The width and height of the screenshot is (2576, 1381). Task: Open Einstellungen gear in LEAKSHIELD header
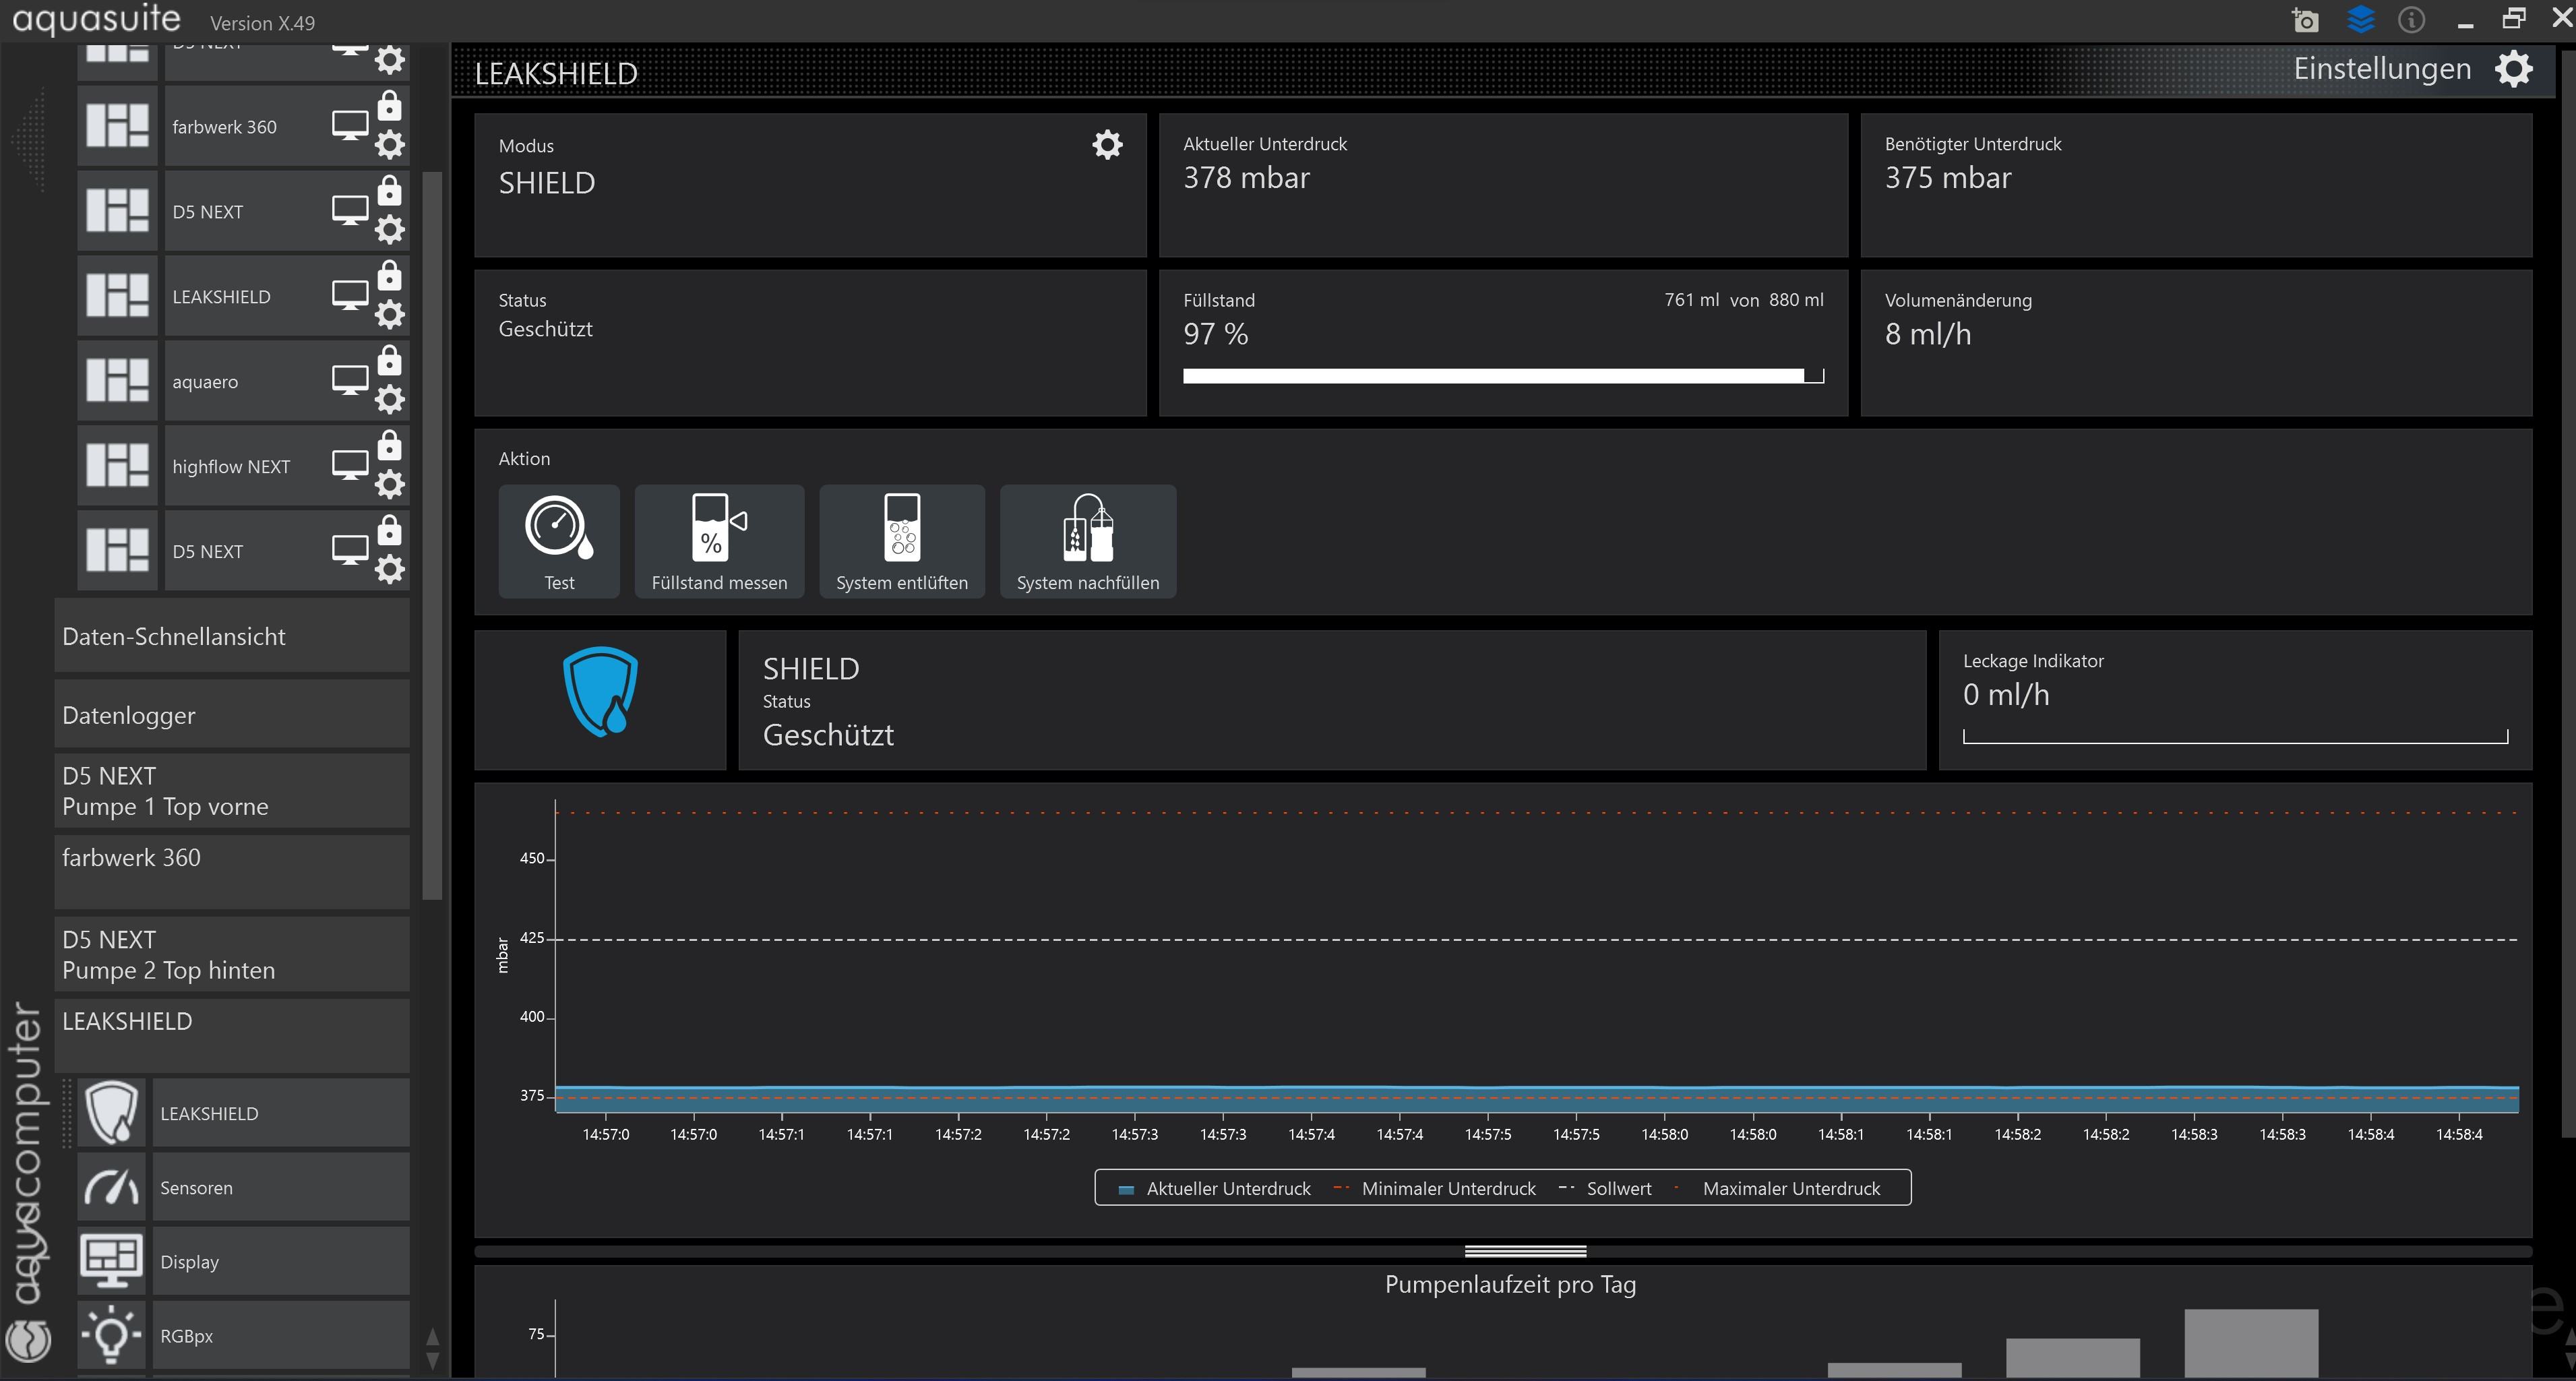pyautogui.click(x=2514, y=69)
